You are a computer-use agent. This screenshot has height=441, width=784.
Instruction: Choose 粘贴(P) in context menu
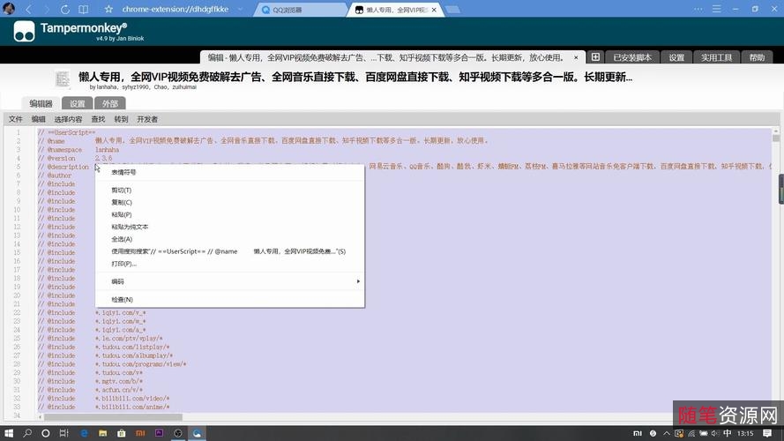tap(229, 214)
